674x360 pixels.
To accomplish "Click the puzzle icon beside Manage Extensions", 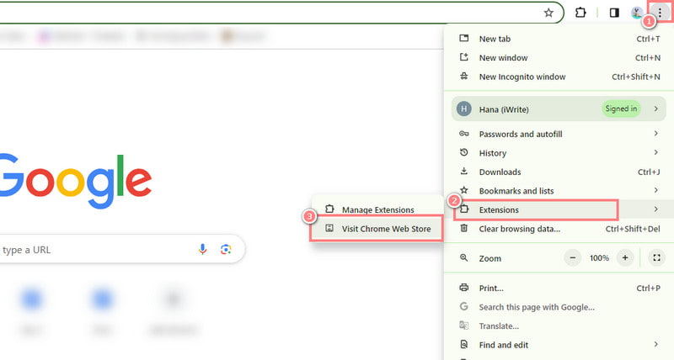I will pos(329,209).
